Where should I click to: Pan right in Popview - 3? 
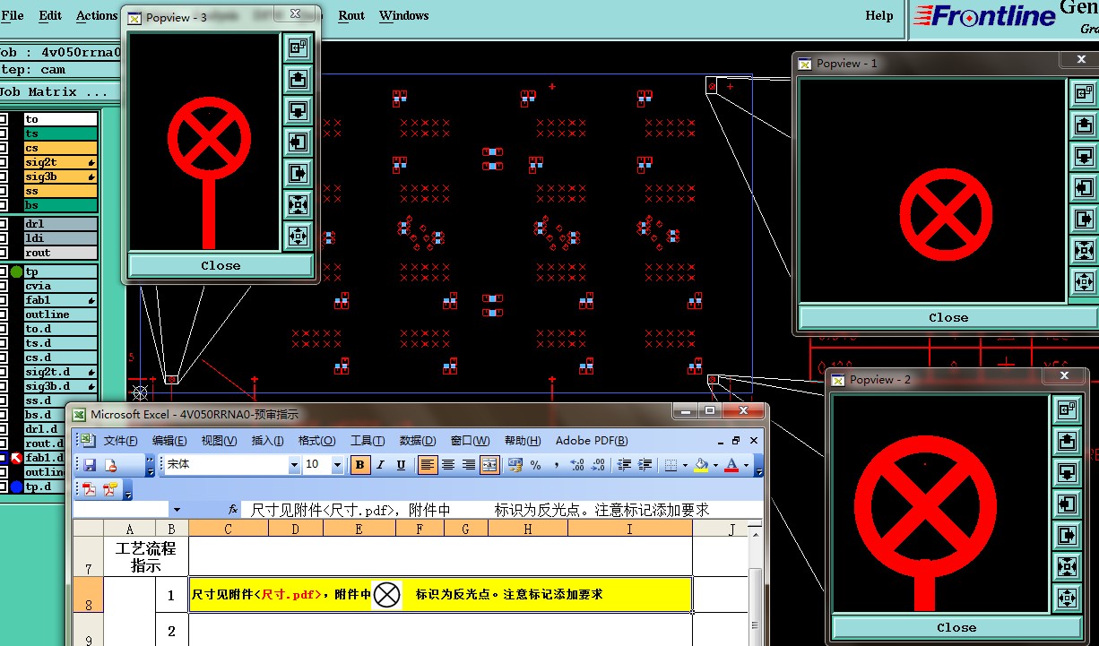(298, 173)
